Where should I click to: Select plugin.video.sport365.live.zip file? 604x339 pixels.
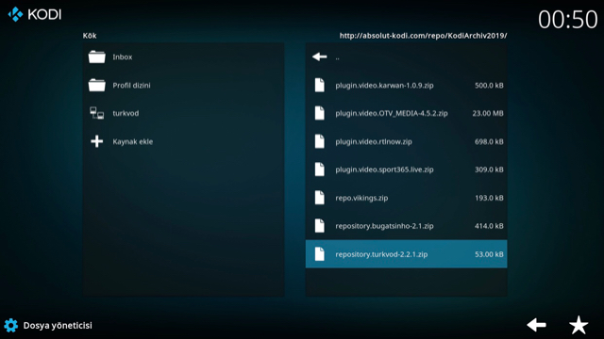[407, 169]
